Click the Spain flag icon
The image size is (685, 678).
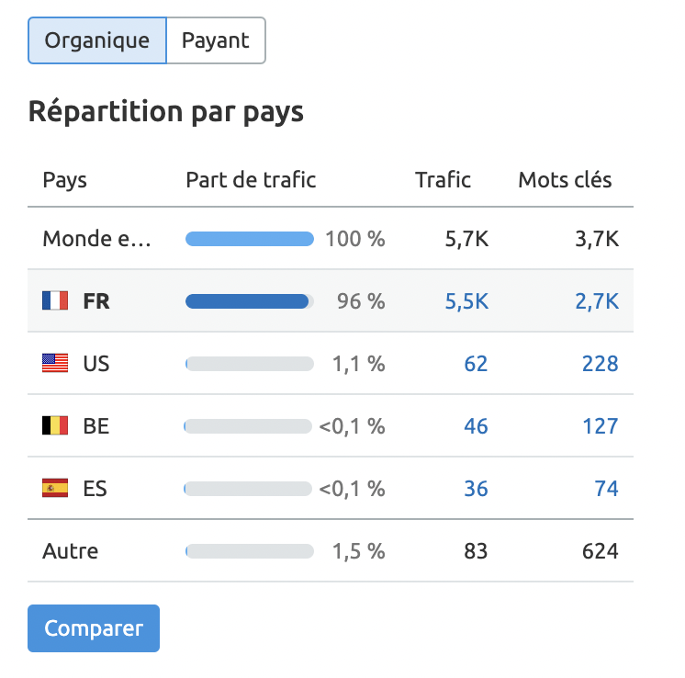tap(55, 488)
